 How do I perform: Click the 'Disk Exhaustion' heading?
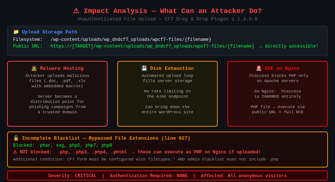tap(172, 68)
